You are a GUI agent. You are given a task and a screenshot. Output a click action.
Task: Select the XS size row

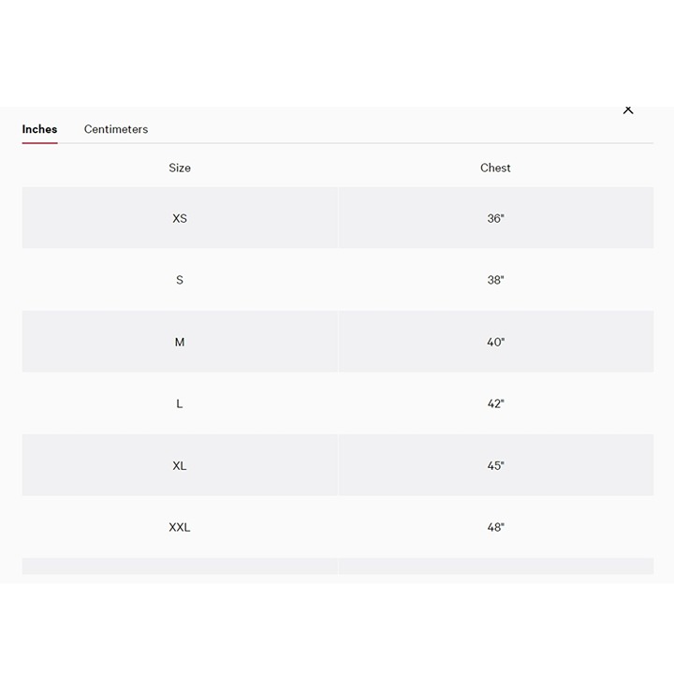[338, 218]
